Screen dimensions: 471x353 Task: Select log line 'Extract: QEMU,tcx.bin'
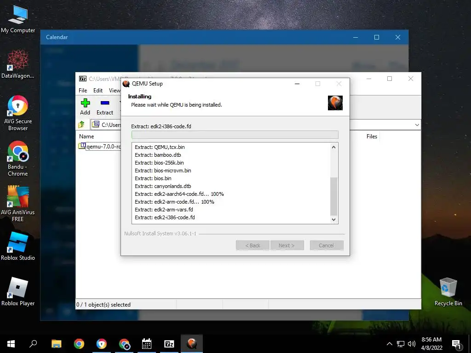click(x=160, y=147)
